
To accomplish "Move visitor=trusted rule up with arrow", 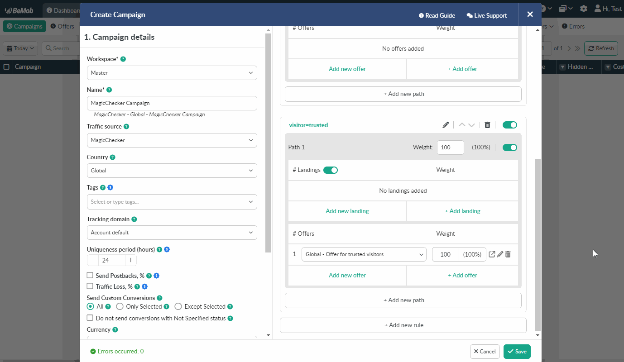I will [x=461, y=125].
